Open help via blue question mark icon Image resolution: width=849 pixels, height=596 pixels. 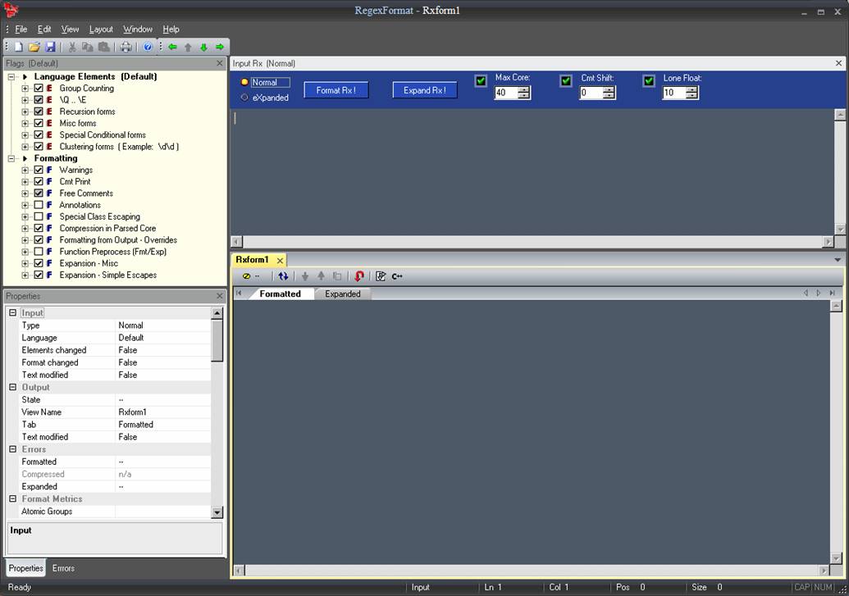[148, 47]
